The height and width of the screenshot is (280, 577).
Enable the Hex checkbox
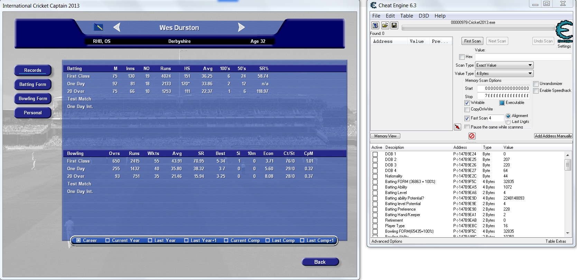pos(462,57)
